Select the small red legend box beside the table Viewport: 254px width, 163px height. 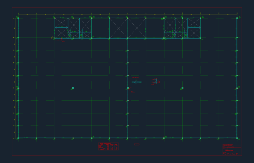137,144
